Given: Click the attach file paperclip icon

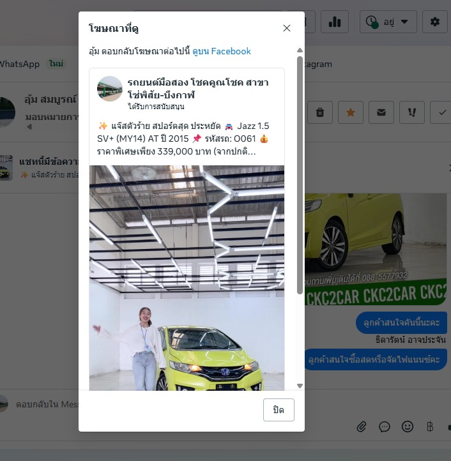Looking at the screenshot, I should pyautogui.click(x=362, y=427).
